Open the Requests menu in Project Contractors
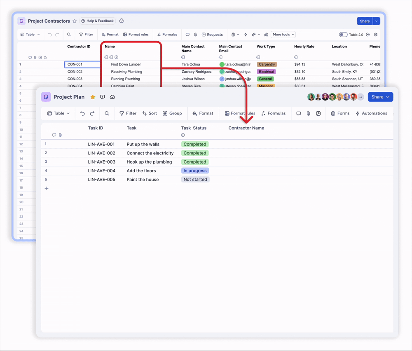Viewport: 412px width, 351px height. coord(213,35)
